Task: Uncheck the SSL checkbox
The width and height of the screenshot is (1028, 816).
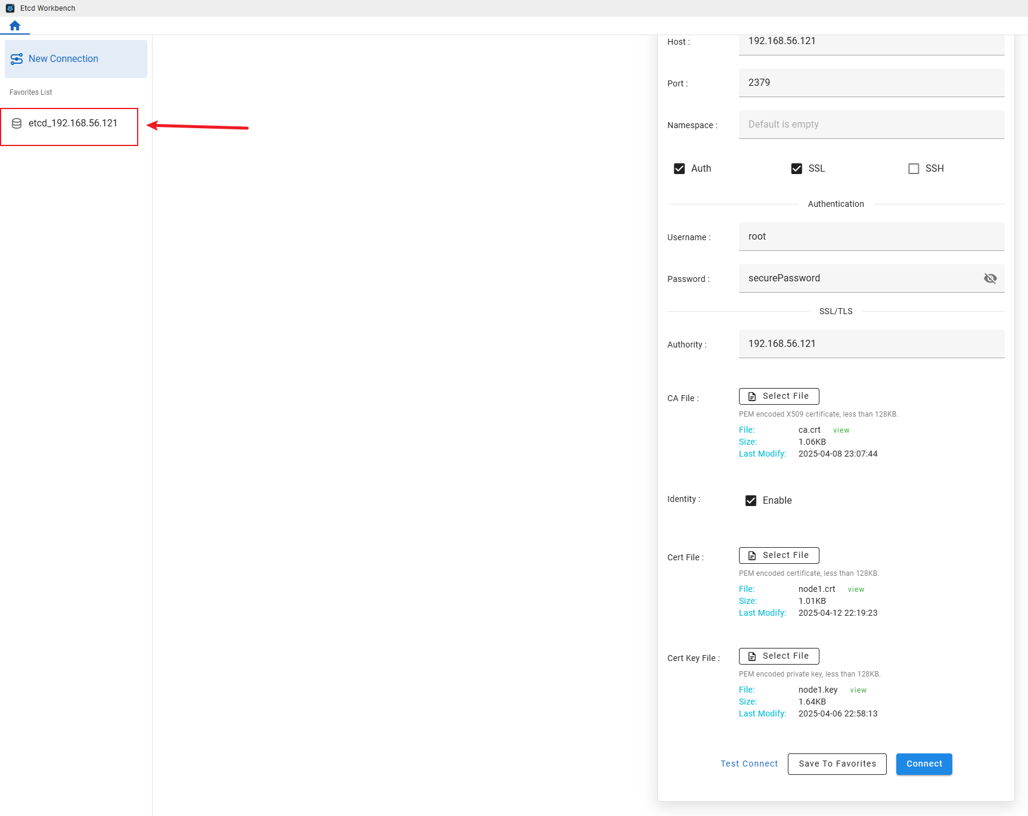Action: pyautogui.click(x=796, y=169)
